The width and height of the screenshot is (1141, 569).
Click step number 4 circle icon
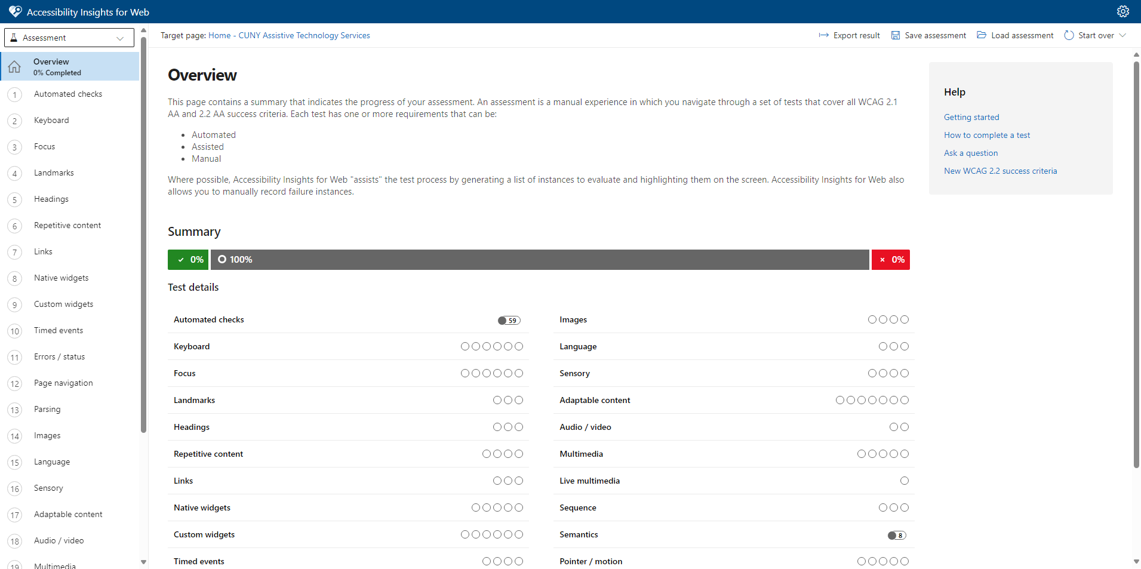pyautogui.click(x=15, y=173)
